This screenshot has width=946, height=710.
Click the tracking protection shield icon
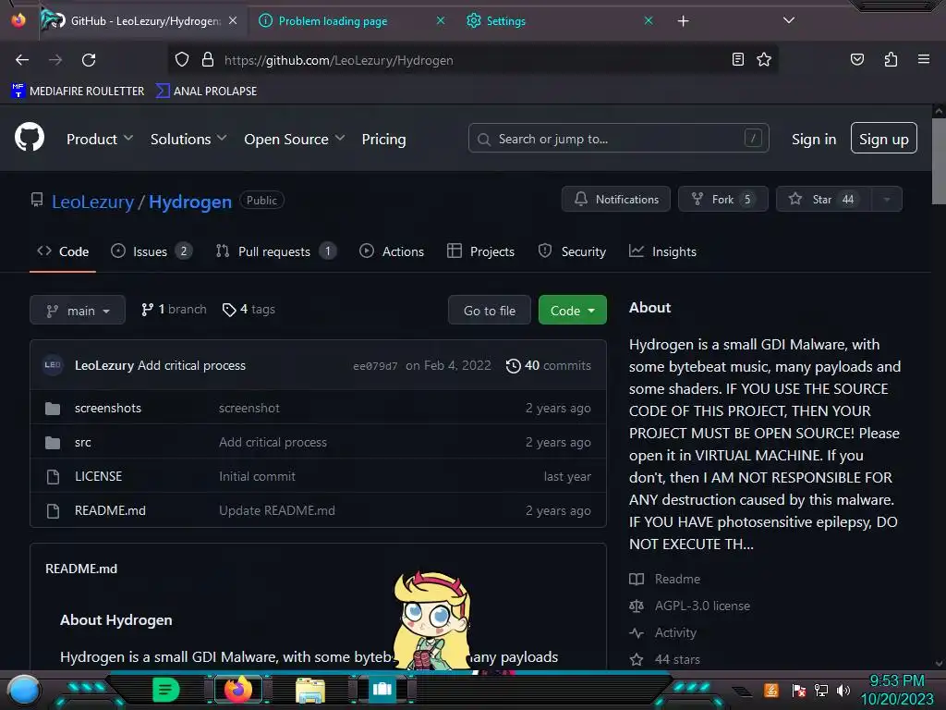tap(182, 59)
